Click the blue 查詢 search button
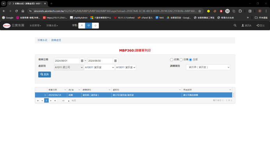Image resolution: width=270 pixels, height=144 pixels. pos(44,75)
